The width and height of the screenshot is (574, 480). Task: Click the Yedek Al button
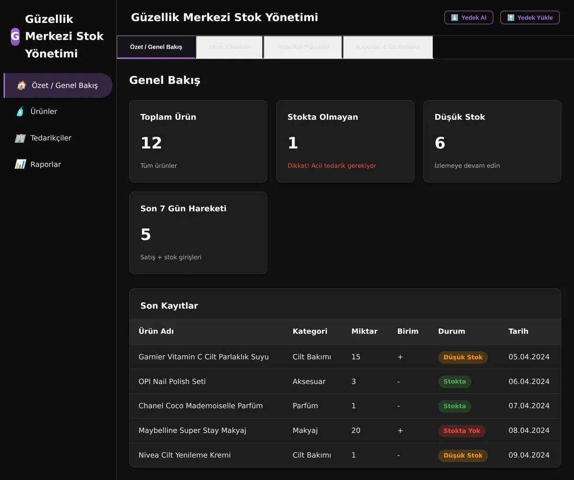(x=469, y=18)
